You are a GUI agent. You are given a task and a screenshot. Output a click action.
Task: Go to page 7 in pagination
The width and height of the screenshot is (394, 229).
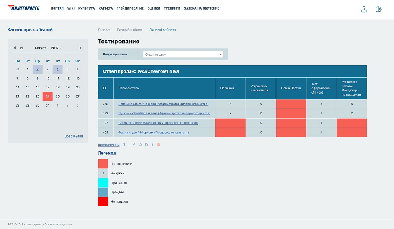[152, 144]
